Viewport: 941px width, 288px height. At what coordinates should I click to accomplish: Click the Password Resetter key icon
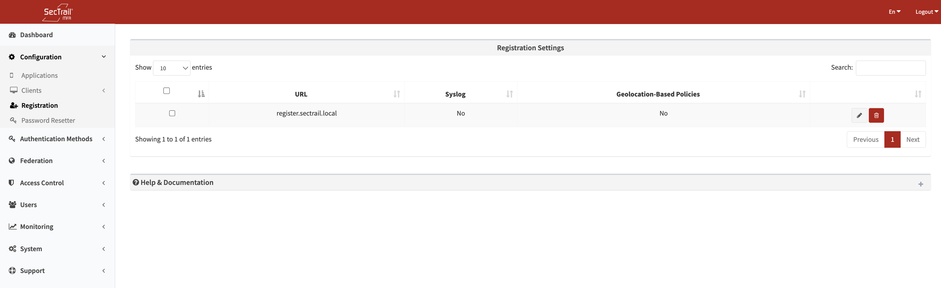[x=13, y=120]
